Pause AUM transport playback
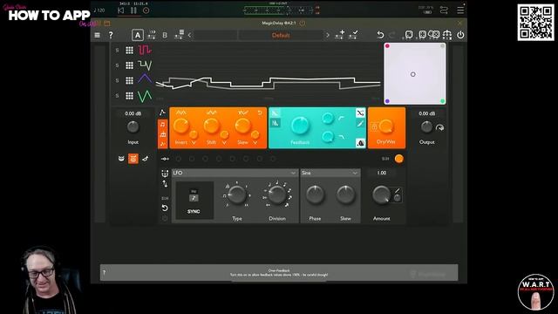558x314 pixels. point(133,10)
